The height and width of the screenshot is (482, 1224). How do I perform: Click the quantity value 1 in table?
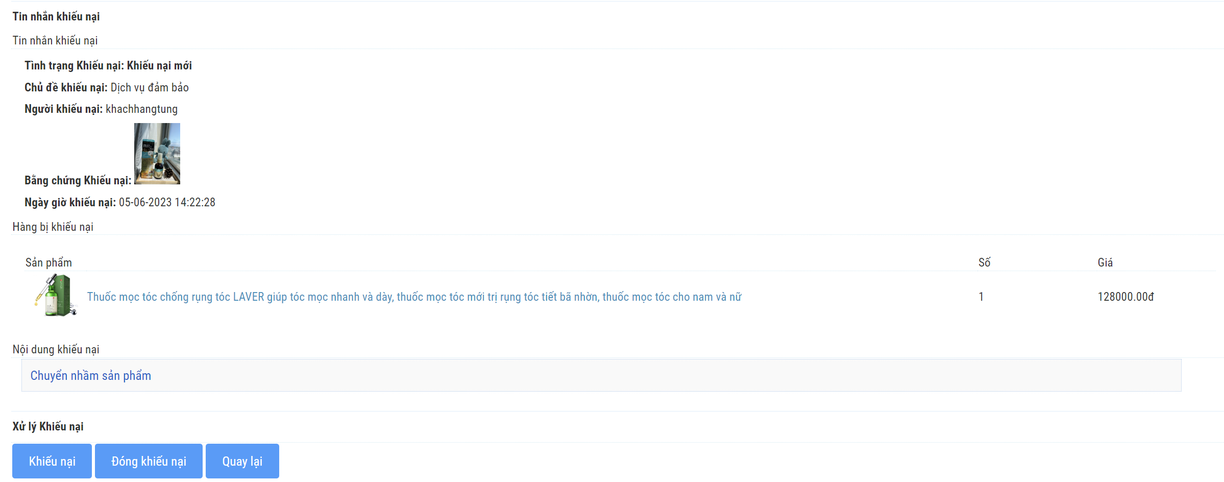click(x=981, y=297)
